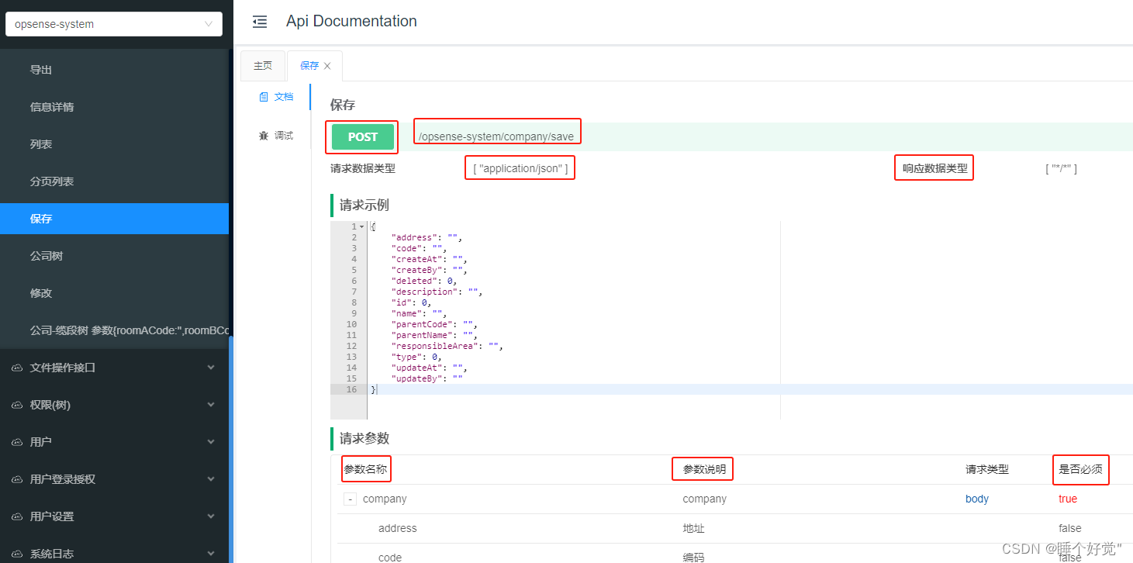Click line 16 closing brace in editor
The image size is (1133, 563).
pyautogui.click(x=373, y=389)
